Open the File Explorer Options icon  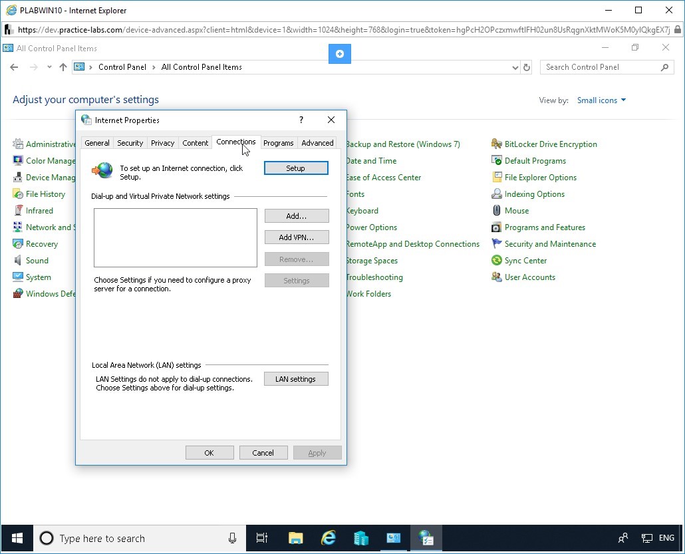(497, 177)
